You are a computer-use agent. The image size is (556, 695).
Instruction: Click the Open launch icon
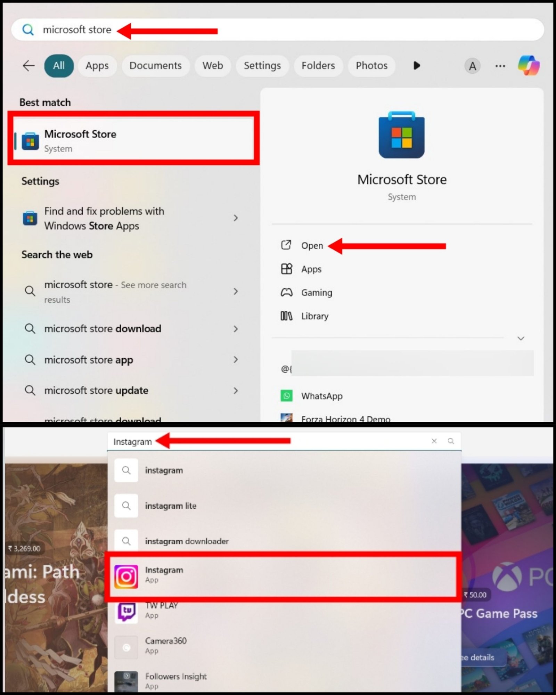click(286, 245)
